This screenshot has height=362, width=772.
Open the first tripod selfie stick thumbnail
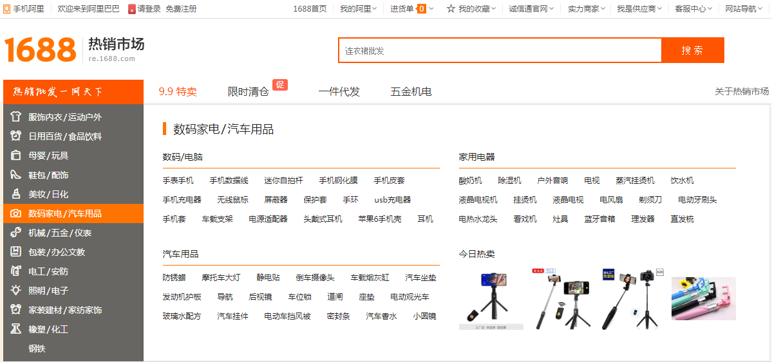pos(491,299)
